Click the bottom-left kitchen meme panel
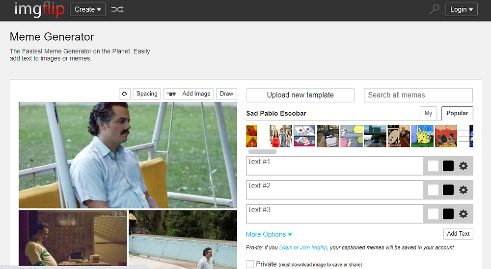The height and width of the screenshot is (269, 491). click(73, 239)
